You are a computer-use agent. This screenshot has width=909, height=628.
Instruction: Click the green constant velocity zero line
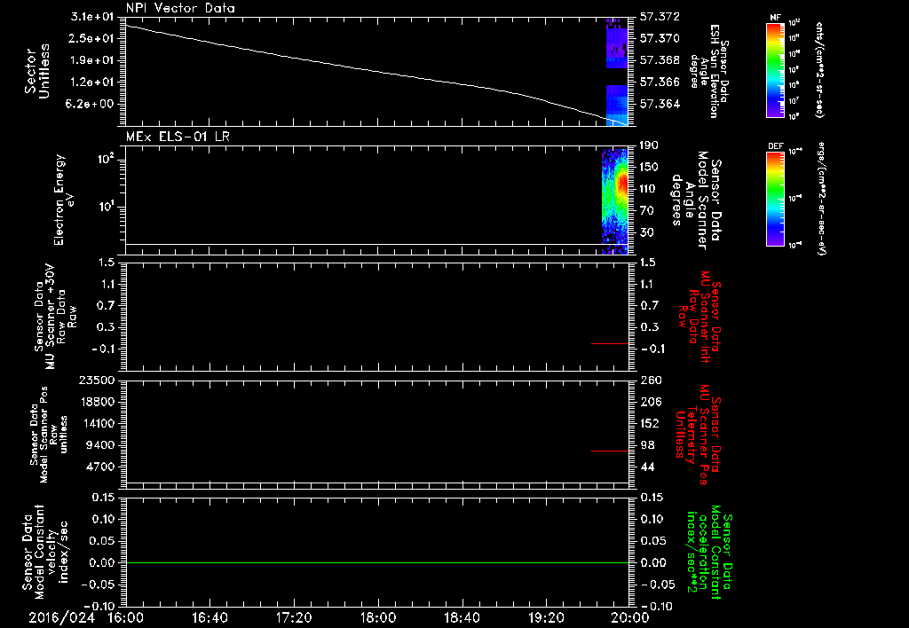click(x=376, y=562)
